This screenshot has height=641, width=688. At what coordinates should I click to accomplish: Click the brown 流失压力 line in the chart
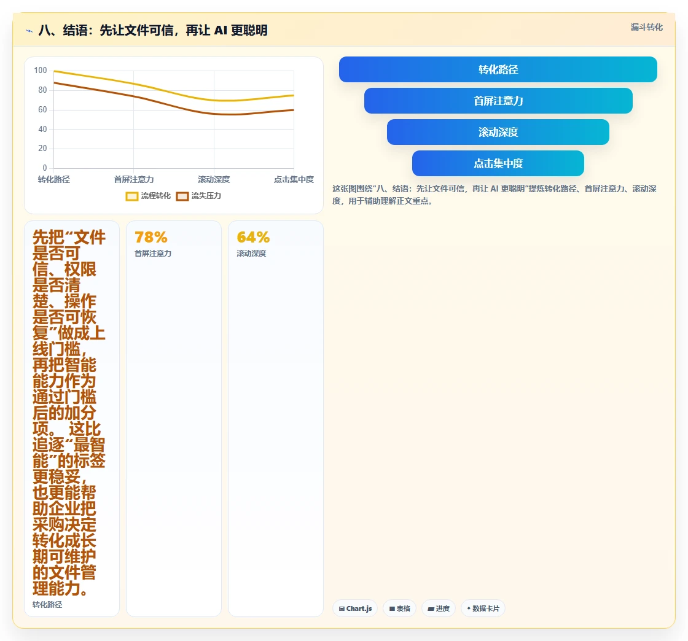pos(174,104)
